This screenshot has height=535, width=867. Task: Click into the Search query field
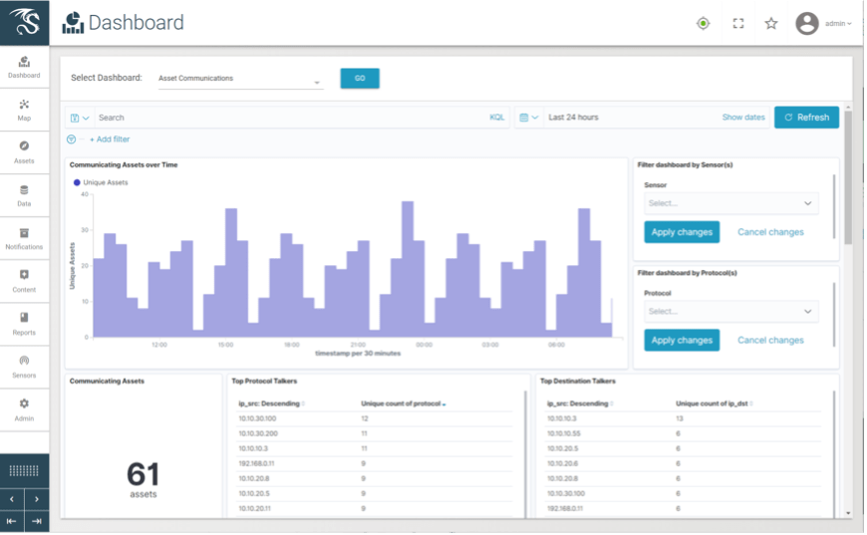[290, 118]
